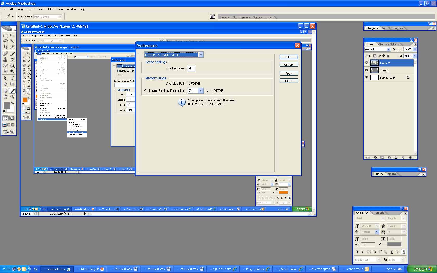Open the Eyedropper tool preset picker
The height and width of the screenshot is (273, 437).
tap(9, 16)
